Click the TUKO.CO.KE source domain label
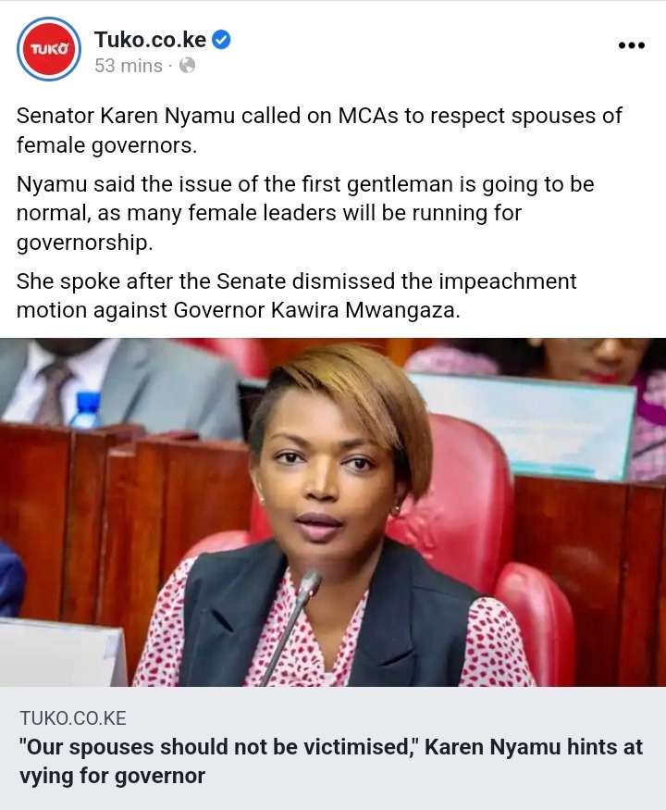The height and width of the screenshot is (810, 666). coord(73,718)
